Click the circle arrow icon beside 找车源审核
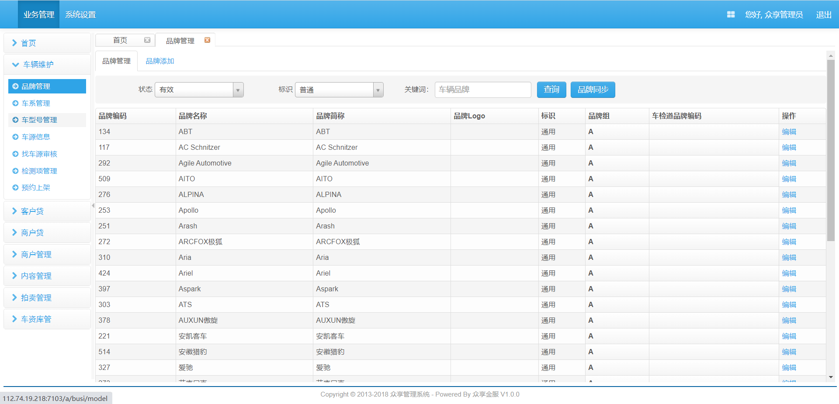Viewport: 839px width, 404px height. 15,154
